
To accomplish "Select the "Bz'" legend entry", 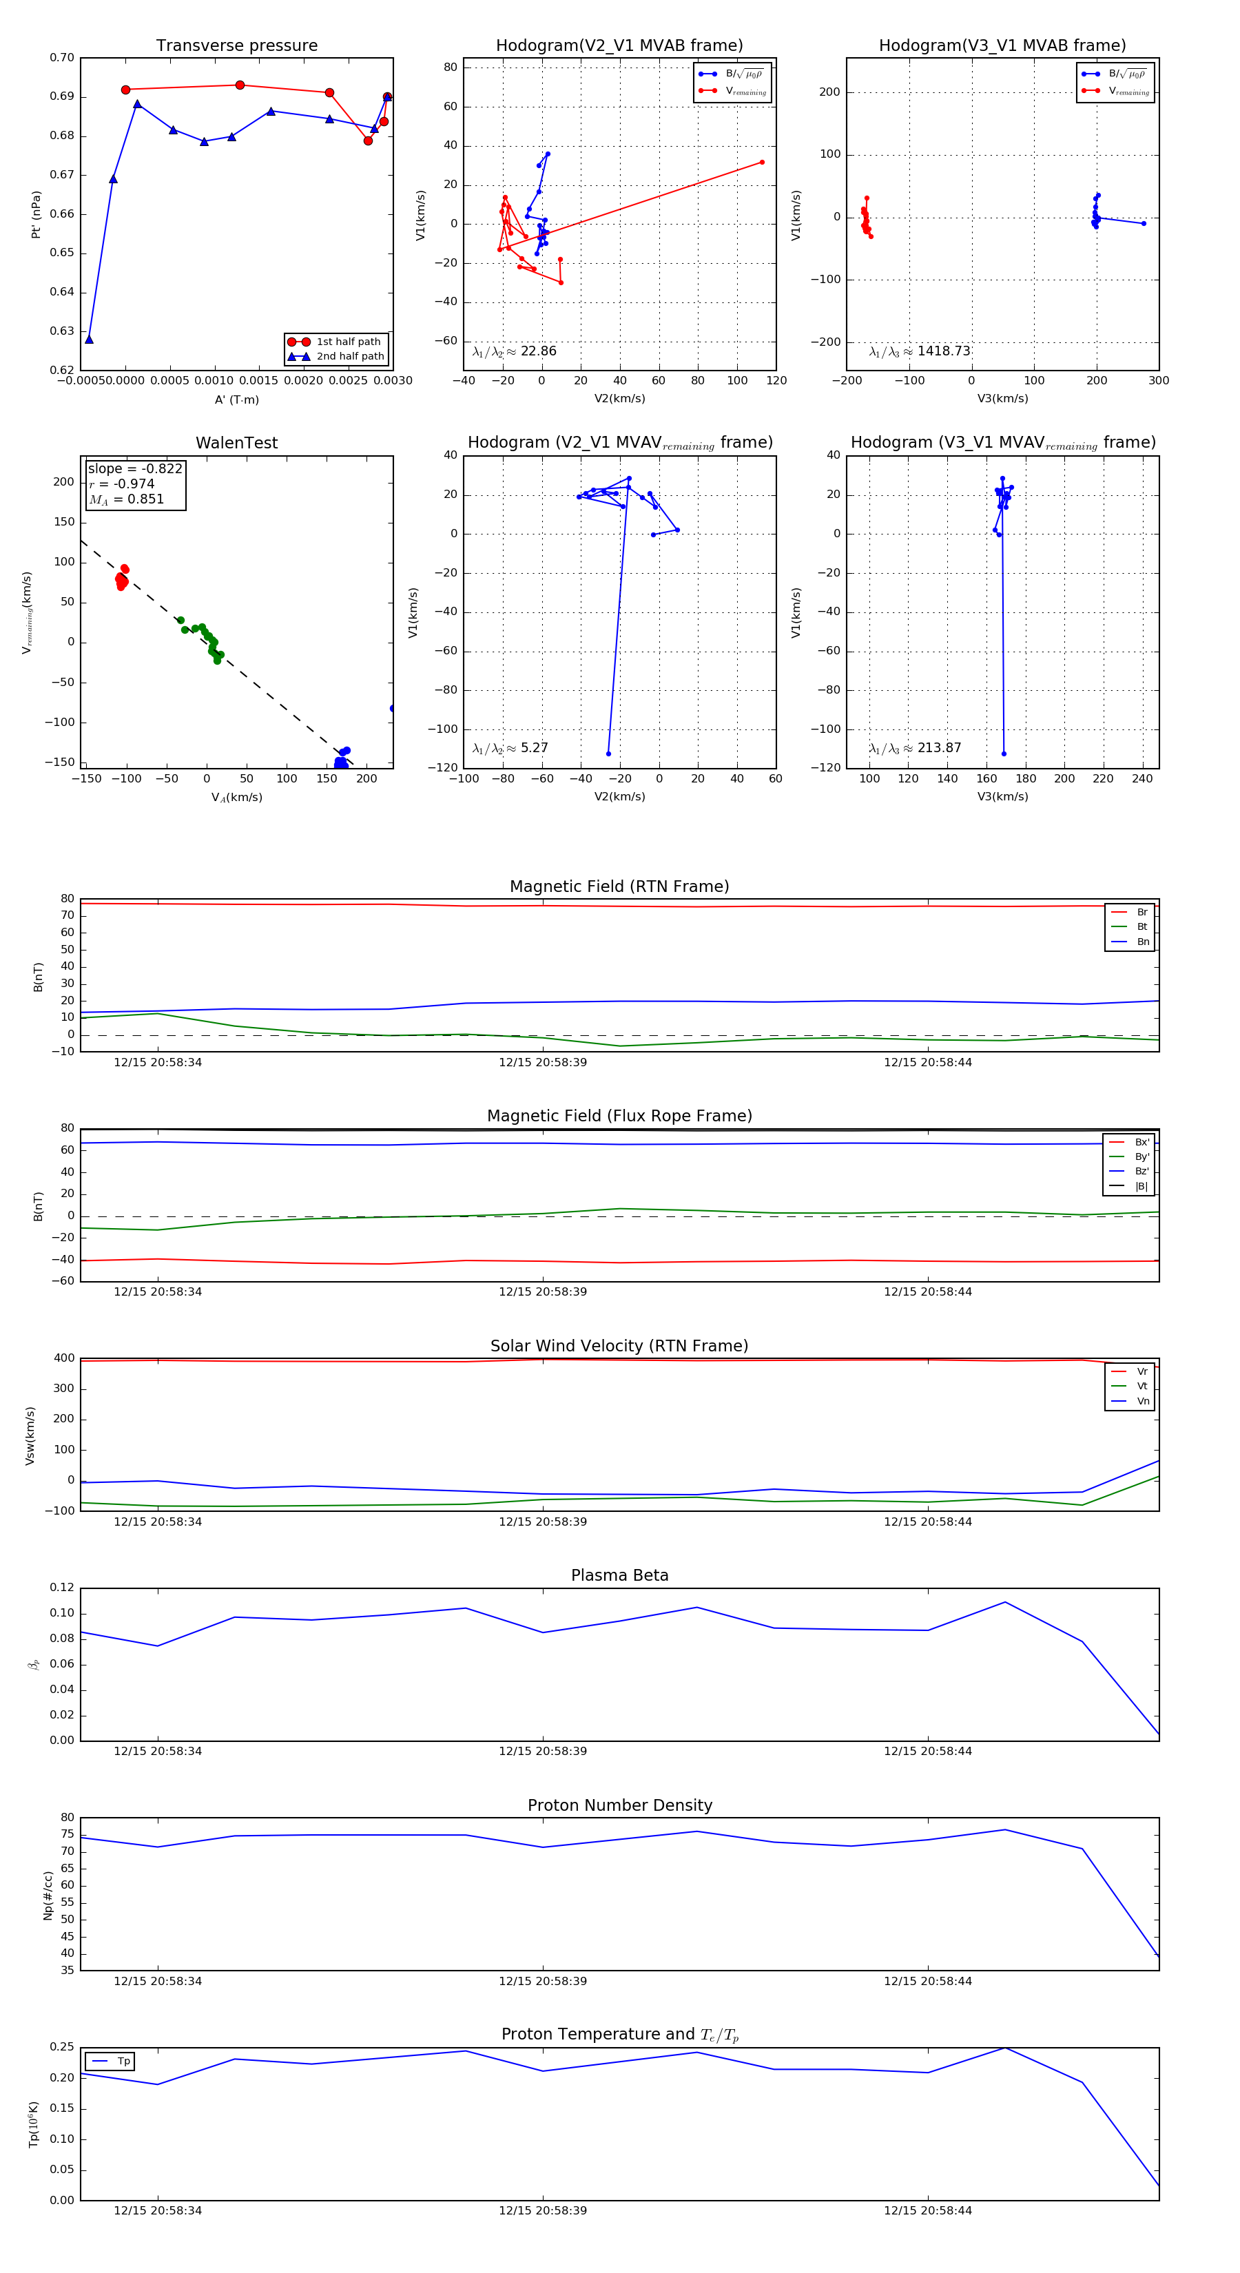I will pyautogui.click(x=1129, y=1171).
